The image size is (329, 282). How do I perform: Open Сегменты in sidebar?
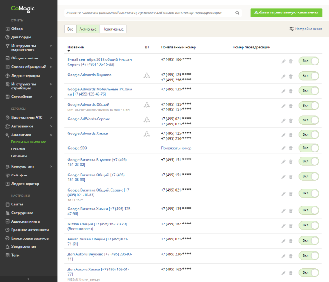click(19, 156)
